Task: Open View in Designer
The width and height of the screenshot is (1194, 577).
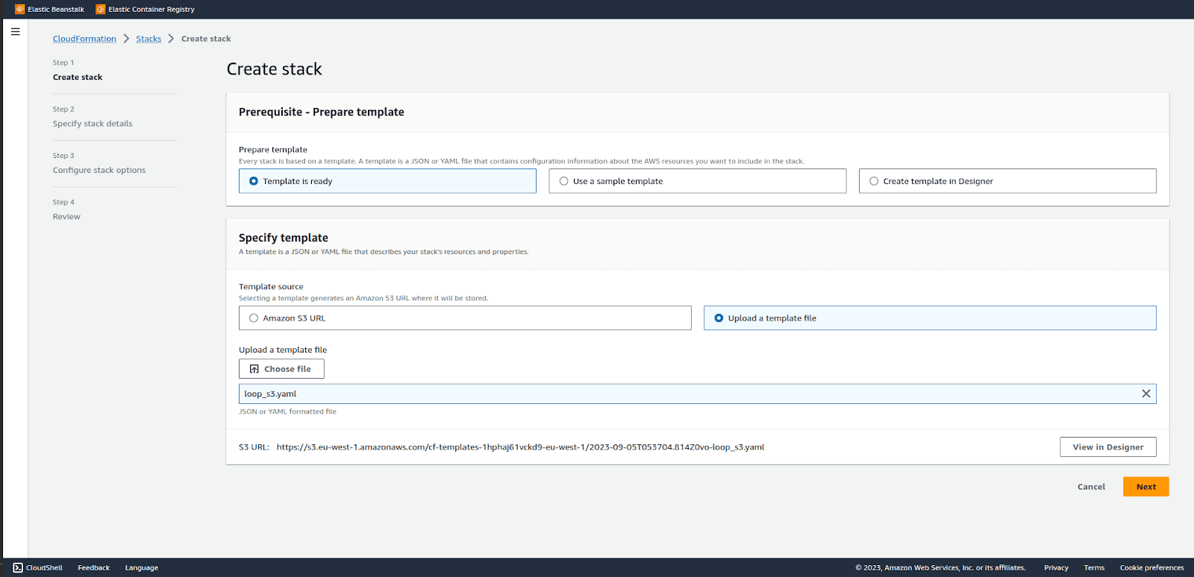Action: click(x=1108, y=447)
